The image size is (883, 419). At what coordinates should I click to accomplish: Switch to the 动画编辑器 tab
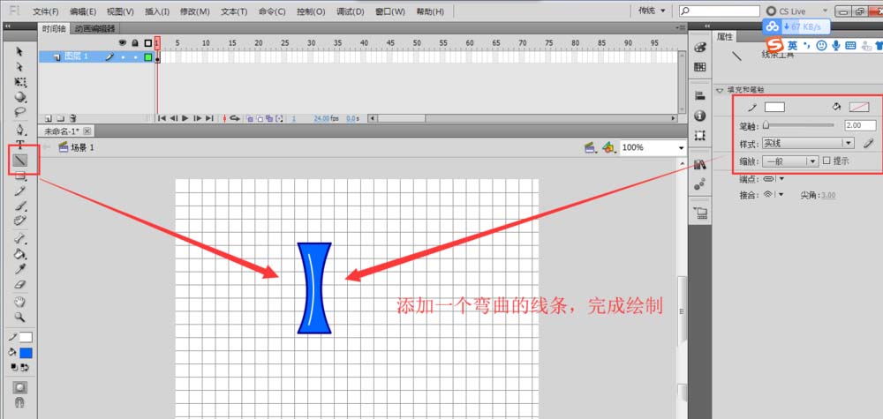(94, 29)
